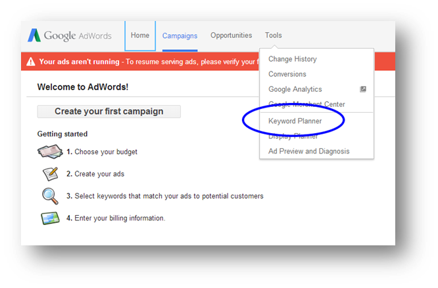Open Google Analytics from the menu
Viewport: 438px width, 288px height.
[x=295, y=89]
